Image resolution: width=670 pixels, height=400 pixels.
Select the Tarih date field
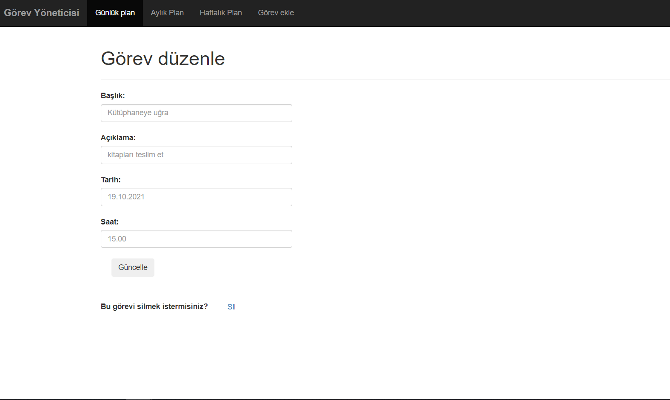tap(197, 197)
